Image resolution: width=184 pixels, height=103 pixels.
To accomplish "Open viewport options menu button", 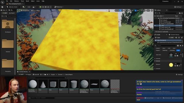I will point(18,11).
